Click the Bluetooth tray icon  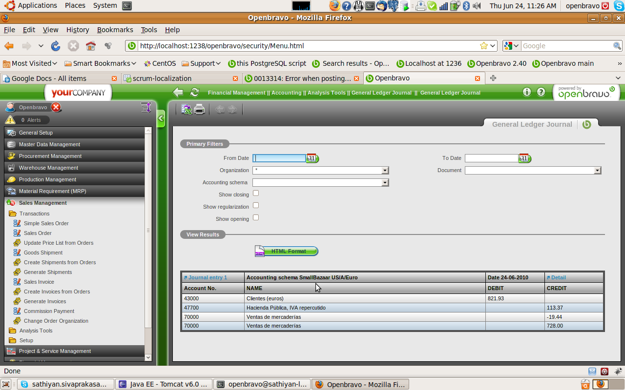click(x=466, y=6)
